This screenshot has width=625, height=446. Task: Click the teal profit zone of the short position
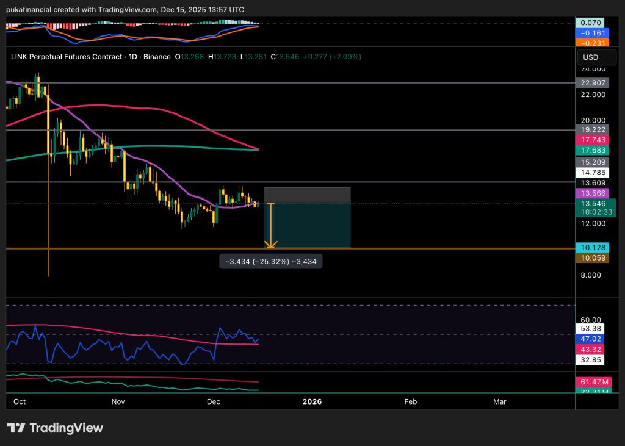point(311,225)
